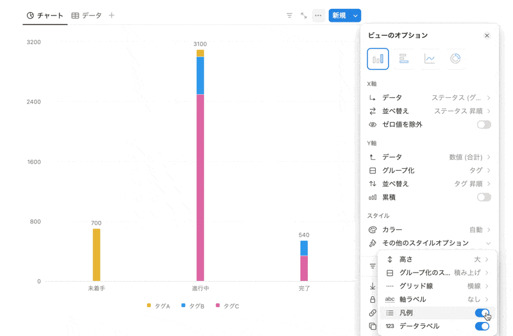Open グループ化 タグ setting

click(x=429, y=170)
